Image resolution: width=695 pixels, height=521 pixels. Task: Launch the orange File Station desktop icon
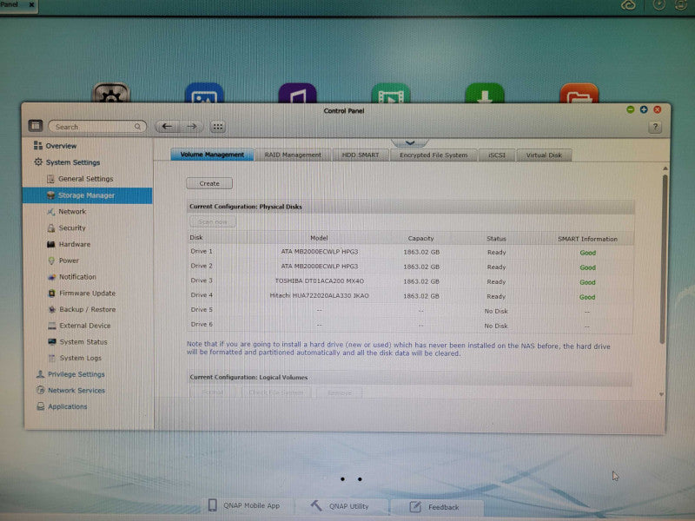[579, 93]
